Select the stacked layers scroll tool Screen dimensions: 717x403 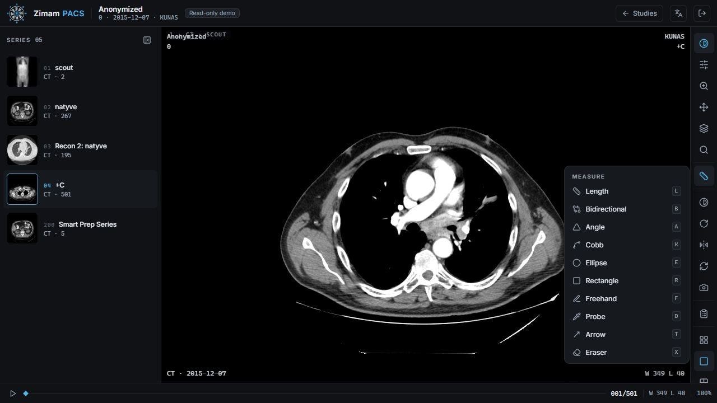704,129
